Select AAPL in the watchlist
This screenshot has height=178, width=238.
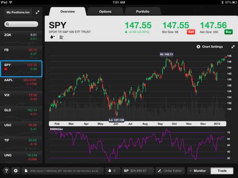click(x=21, y=83)
